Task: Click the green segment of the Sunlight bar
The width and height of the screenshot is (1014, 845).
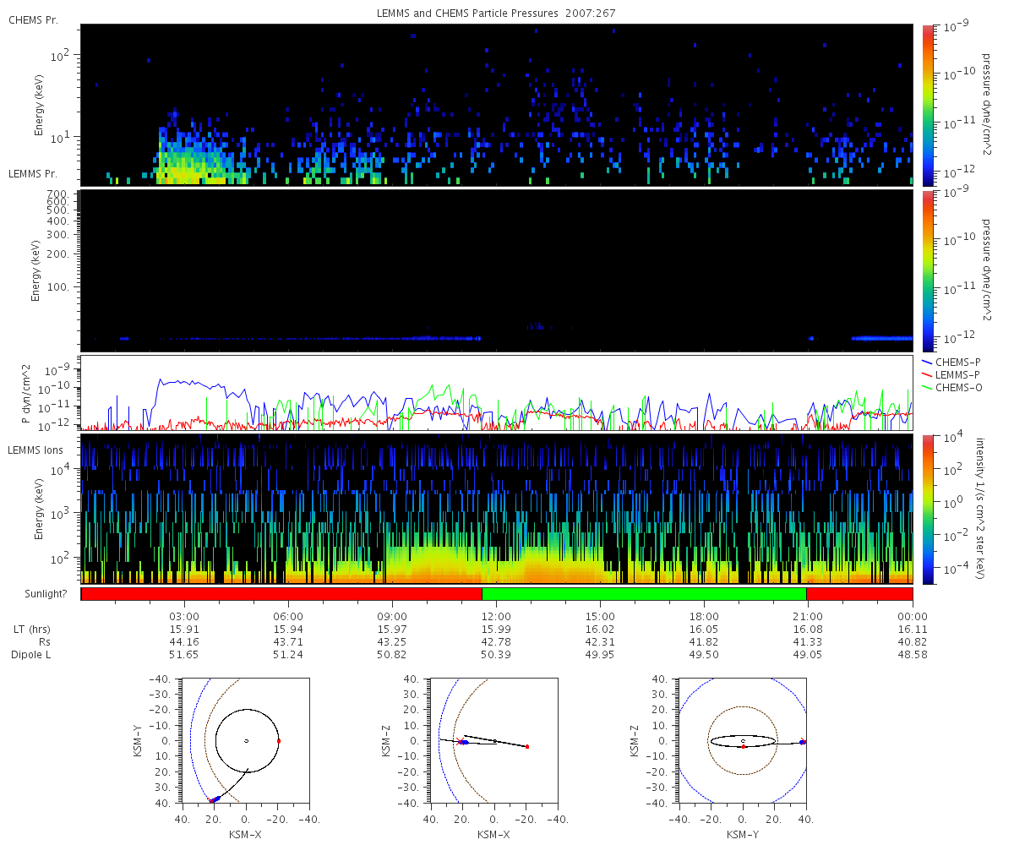Action: (x=645, y=594)
